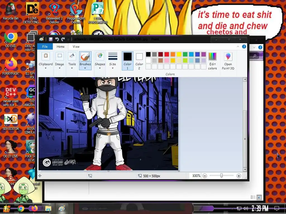Viewport: 286px width, 214px height.
Task: Click the Size line-thickness icon
Action: [x=113, y=56]
